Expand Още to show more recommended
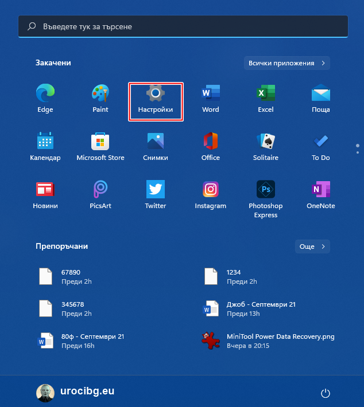This screenshot has width=364, height=407. pos(312,246)
